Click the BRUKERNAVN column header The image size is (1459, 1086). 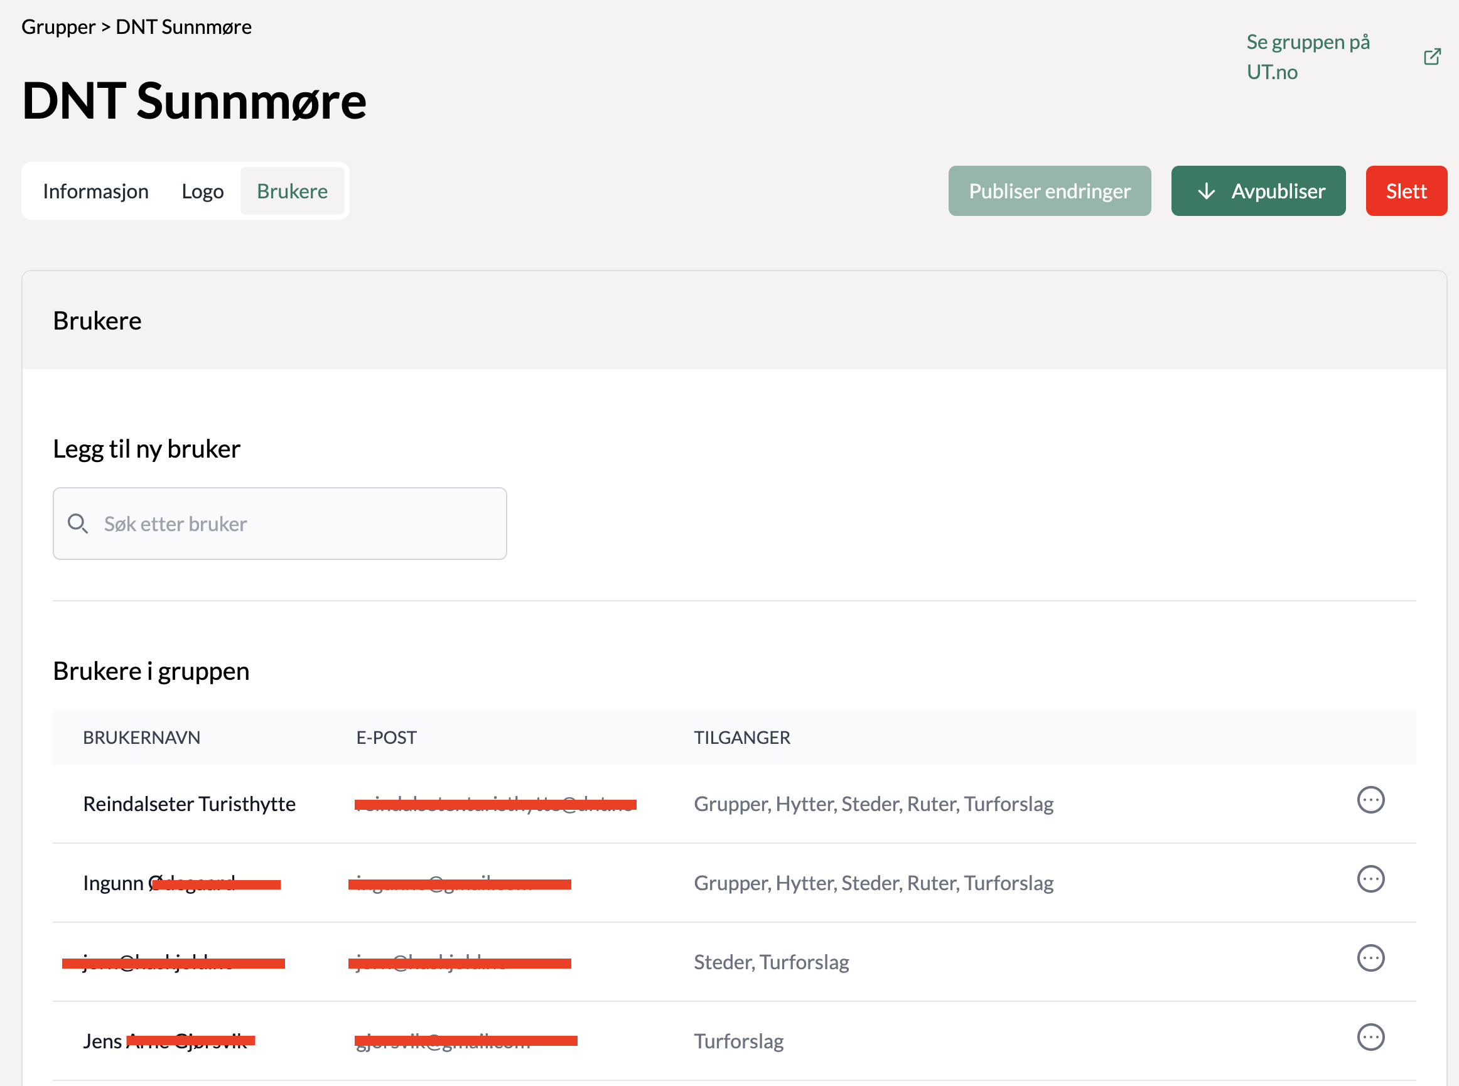(141, 738)
